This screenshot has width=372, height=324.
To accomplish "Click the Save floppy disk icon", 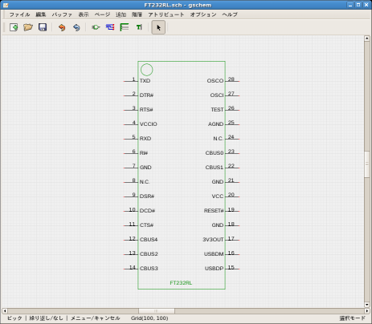I will pos(43,27).
